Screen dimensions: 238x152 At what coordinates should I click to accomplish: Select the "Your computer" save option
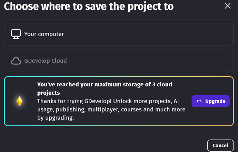(x=119, y=34)
